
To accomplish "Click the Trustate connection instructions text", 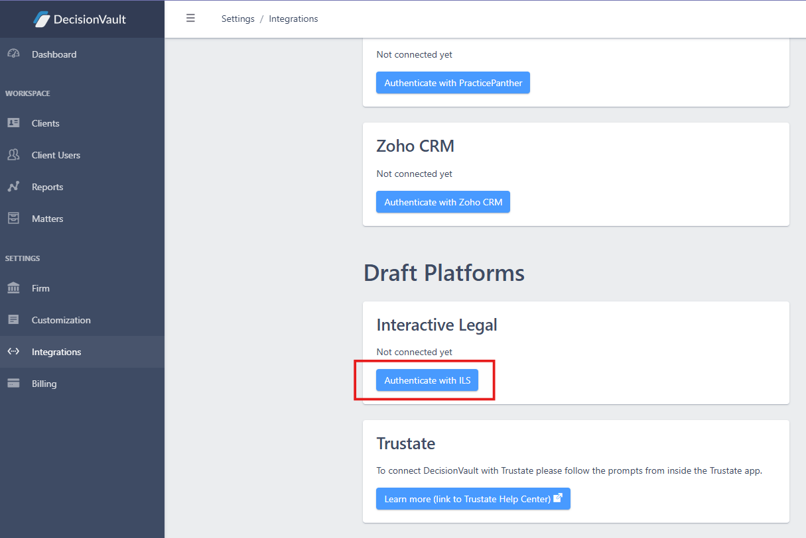I will pyautogui.click(x=569, y=470).
